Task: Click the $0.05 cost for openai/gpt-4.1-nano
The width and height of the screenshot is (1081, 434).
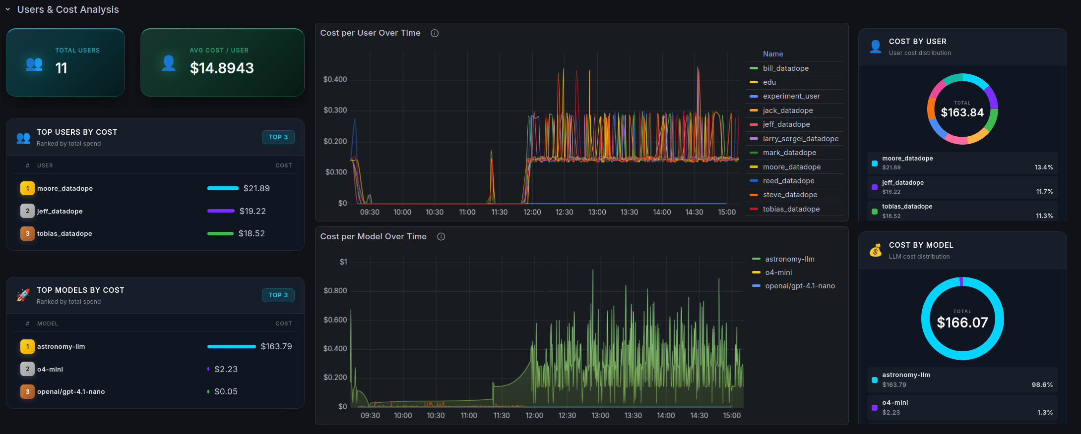Action: tap(226, 391)
